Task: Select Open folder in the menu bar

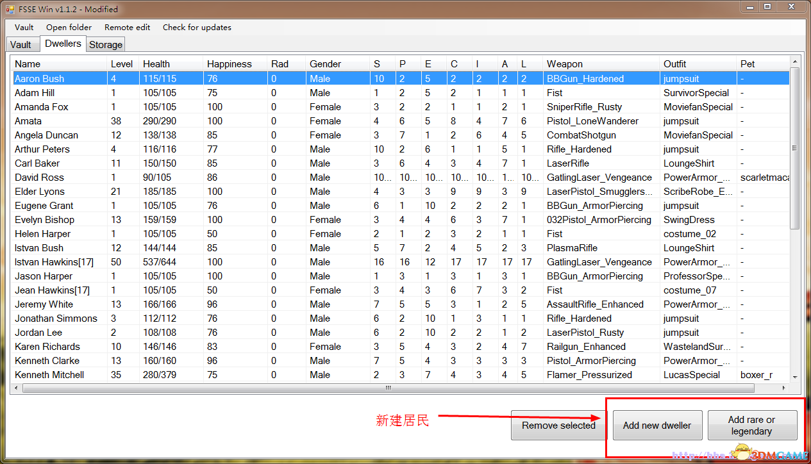Action: click(69, 28)
